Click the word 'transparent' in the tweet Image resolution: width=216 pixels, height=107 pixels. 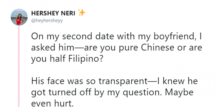pyautogui.click(x=123, y=81)
